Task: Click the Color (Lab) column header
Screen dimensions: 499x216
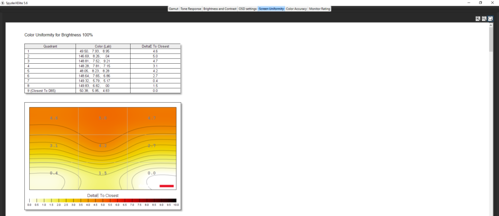Action: point(102,46)
